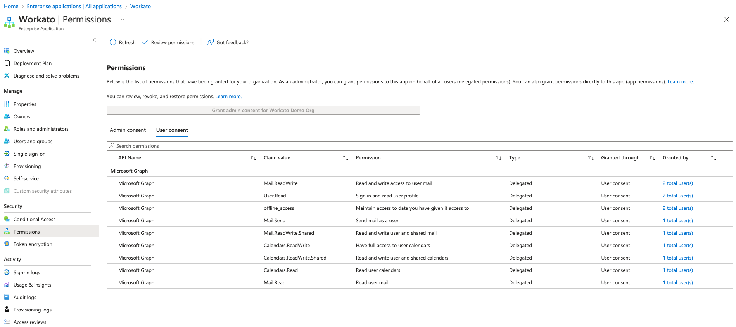
Task: Open Single sign-on settings
Action: pos(29,154)
